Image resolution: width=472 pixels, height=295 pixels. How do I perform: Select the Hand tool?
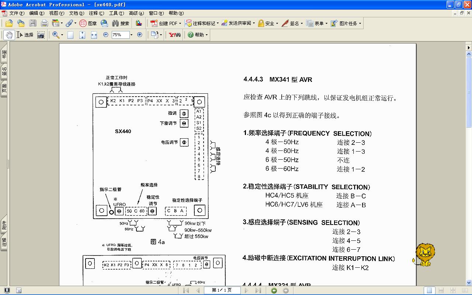click(x=9, y=35)
